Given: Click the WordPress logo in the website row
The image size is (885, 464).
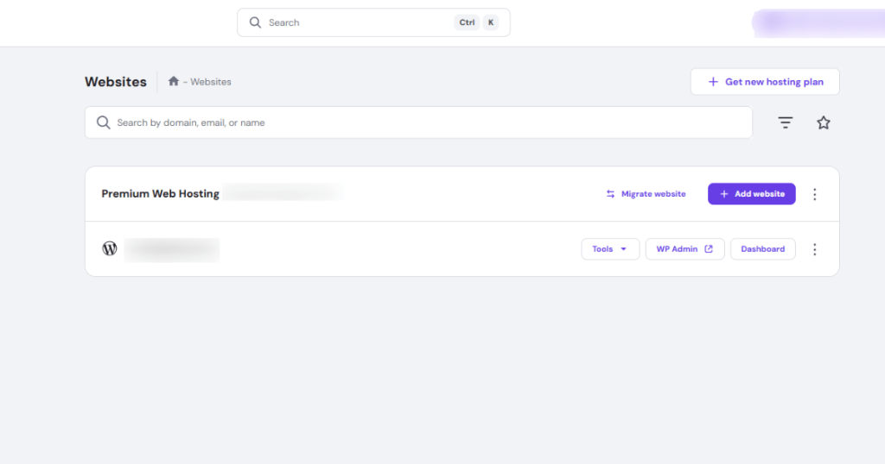Looking at the screenshot, I should point(110,249).
